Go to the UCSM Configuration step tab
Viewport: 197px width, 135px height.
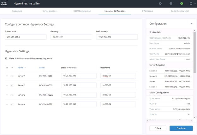point(82,11)
